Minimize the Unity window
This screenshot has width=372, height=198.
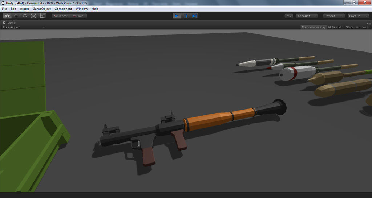(x=347, y=3)
